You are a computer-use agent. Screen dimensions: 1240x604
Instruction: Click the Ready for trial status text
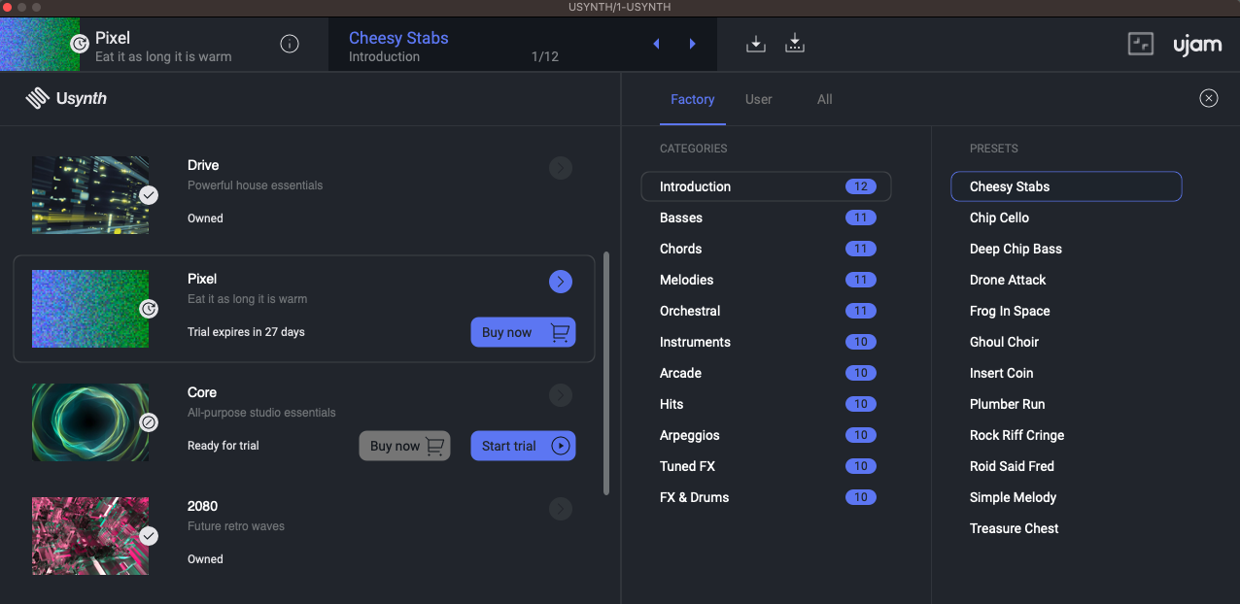click(x=224, y=446)
